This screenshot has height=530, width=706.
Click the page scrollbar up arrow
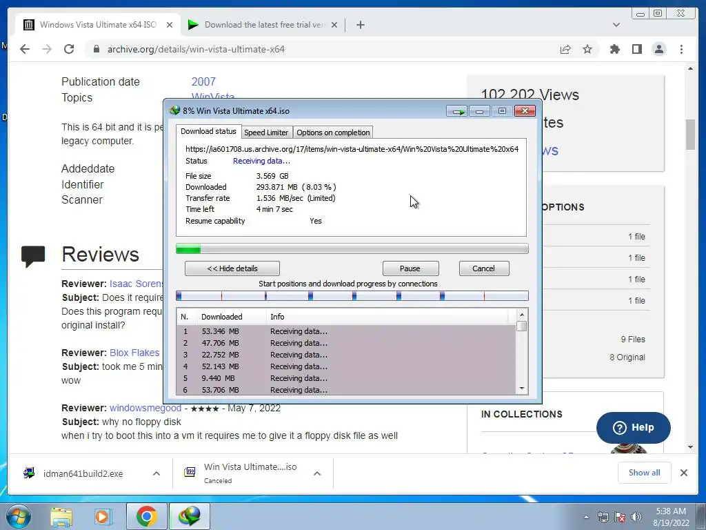(690, 68)
